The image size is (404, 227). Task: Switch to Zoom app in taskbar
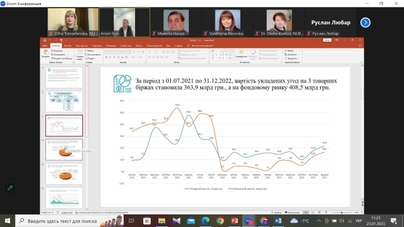[249, 221]
